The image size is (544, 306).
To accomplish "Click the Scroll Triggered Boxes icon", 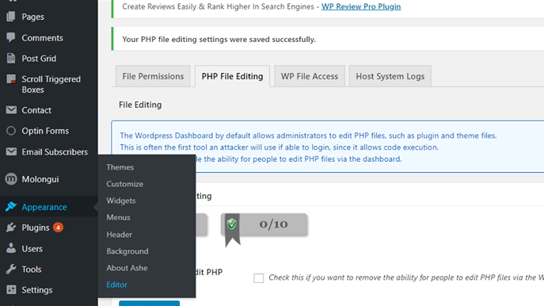I will pos(11,79).
